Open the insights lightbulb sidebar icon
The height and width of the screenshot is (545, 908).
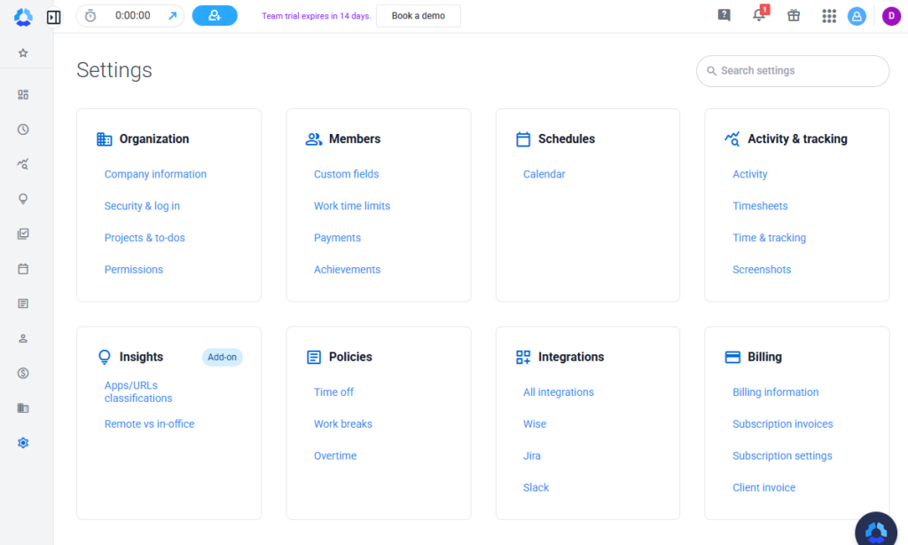(23, 199)
